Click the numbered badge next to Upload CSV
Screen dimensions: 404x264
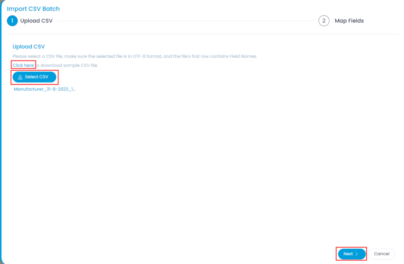[x=12, y=21]
